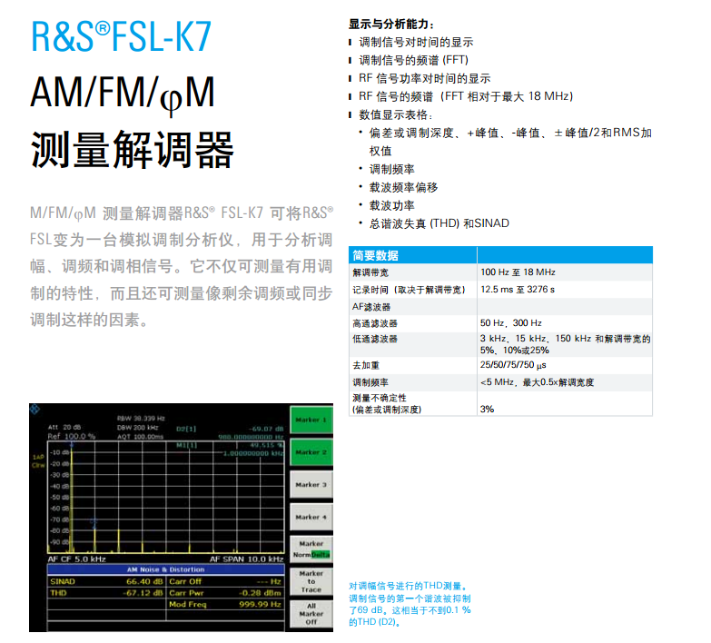Click the D2[1] -69.07 dB marker readout
Screen dimensions: 711x643
(230, 429)
